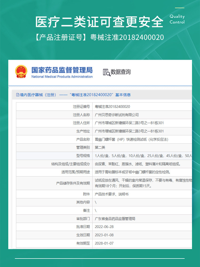Image resolution: width=200 pixels, height=267 pixels.
Task: Select the date 2023-01-08
Action: click(x=104, y=235)
